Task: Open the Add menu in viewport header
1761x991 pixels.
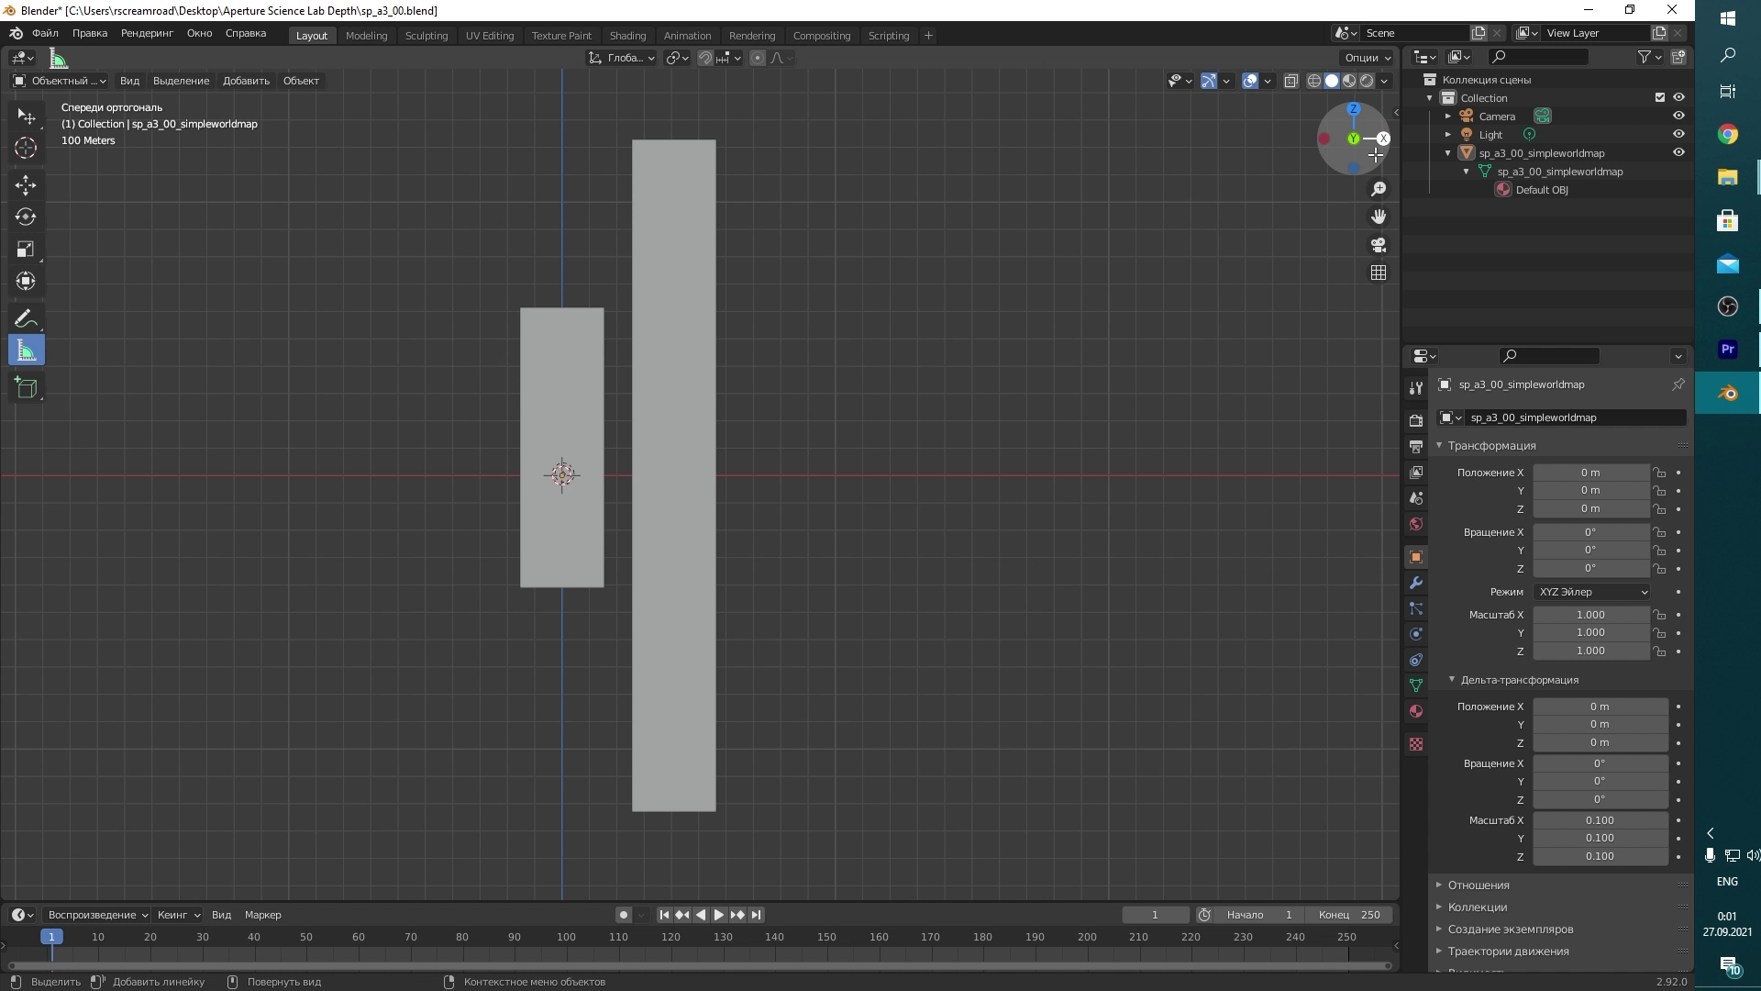Action: (246, 81)
